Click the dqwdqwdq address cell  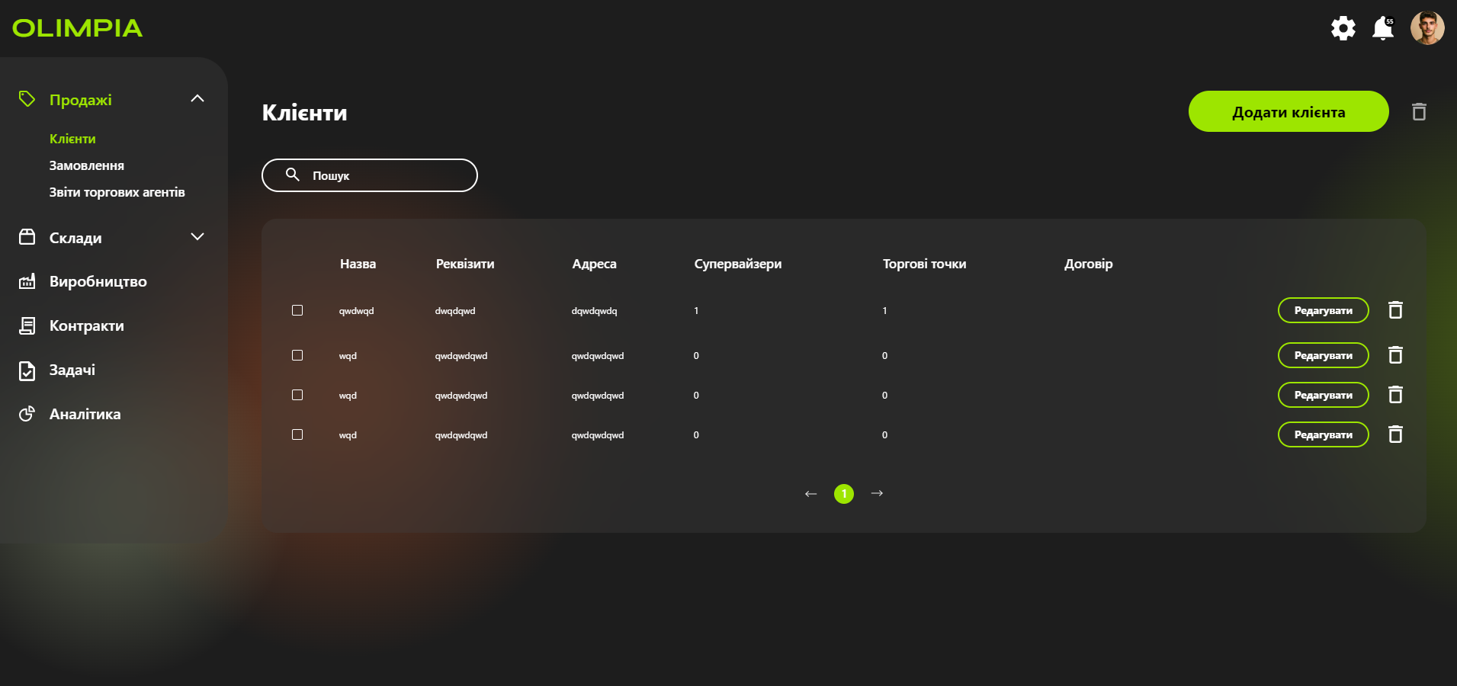[595, 311]
